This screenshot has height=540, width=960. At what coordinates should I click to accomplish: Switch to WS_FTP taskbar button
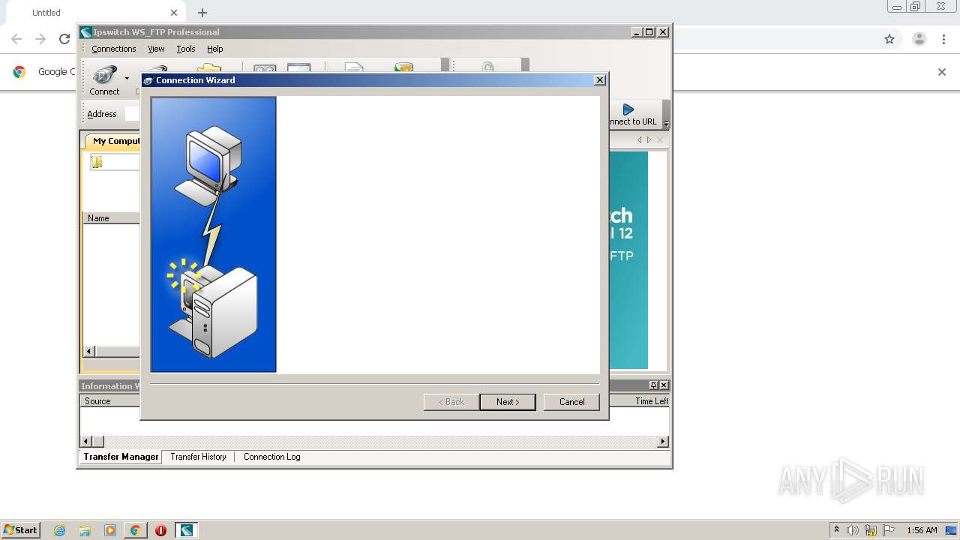186,530
